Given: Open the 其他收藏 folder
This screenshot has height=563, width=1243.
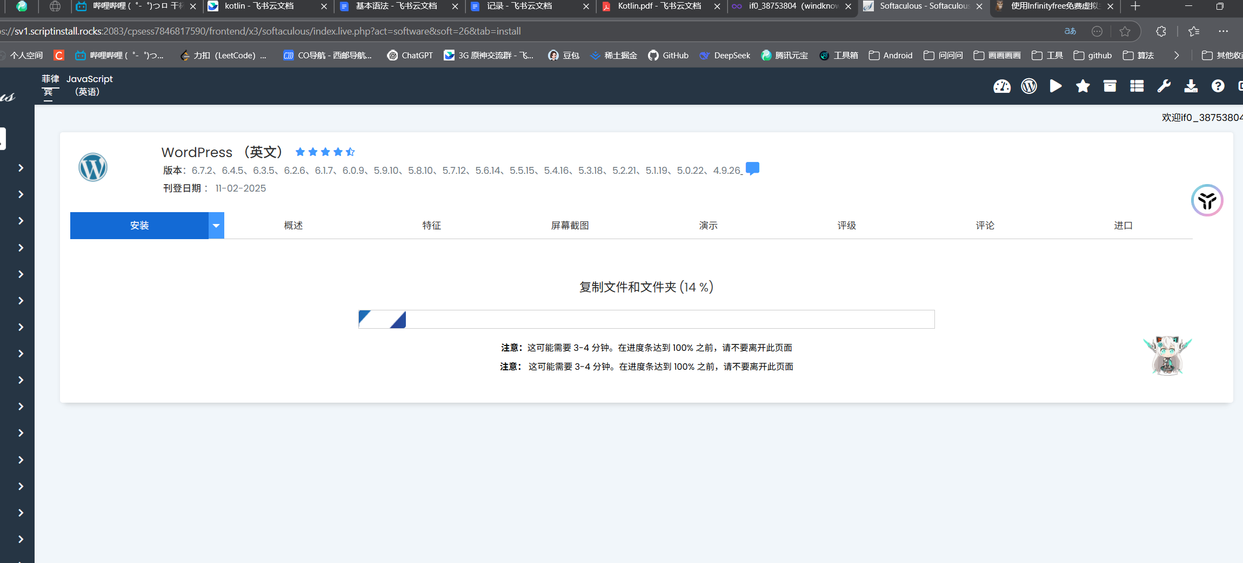Looking at the screenshot, I should pos(1221,56).
